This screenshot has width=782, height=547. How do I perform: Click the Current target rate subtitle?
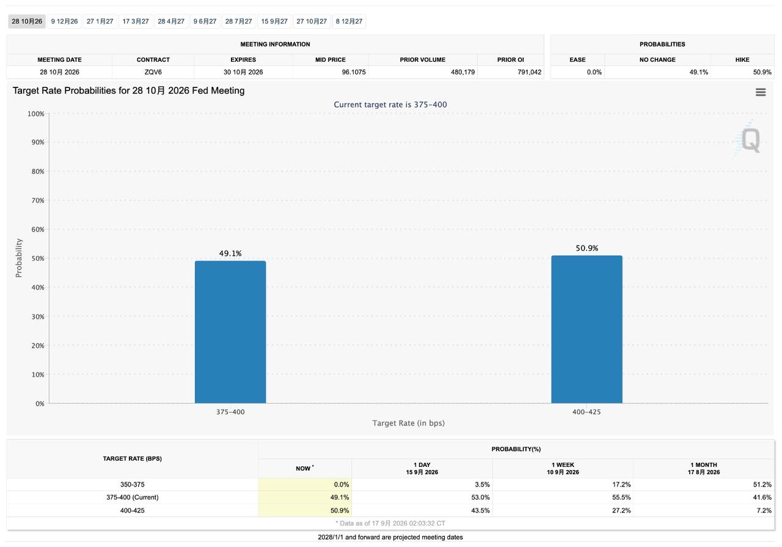point(390,105)
